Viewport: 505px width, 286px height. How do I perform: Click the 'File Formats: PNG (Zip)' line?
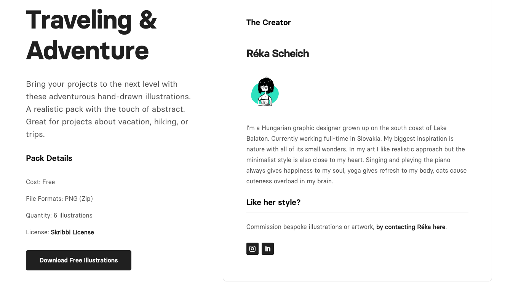point(59,199)
